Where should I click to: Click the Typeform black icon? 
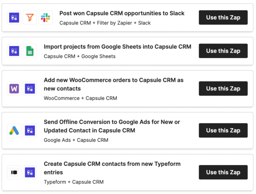(x=14, y=172)
